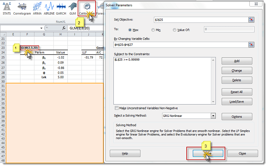The width and height of the screenshot is (268, 167).
Task: Select the $L$25 >= 0.99999 constraint
Action: [x=127, y=60]
